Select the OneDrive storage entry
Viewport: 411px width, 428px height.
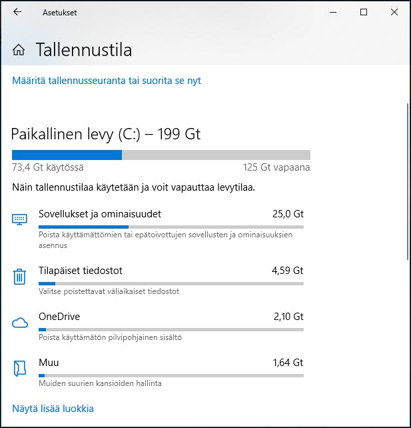59,317
